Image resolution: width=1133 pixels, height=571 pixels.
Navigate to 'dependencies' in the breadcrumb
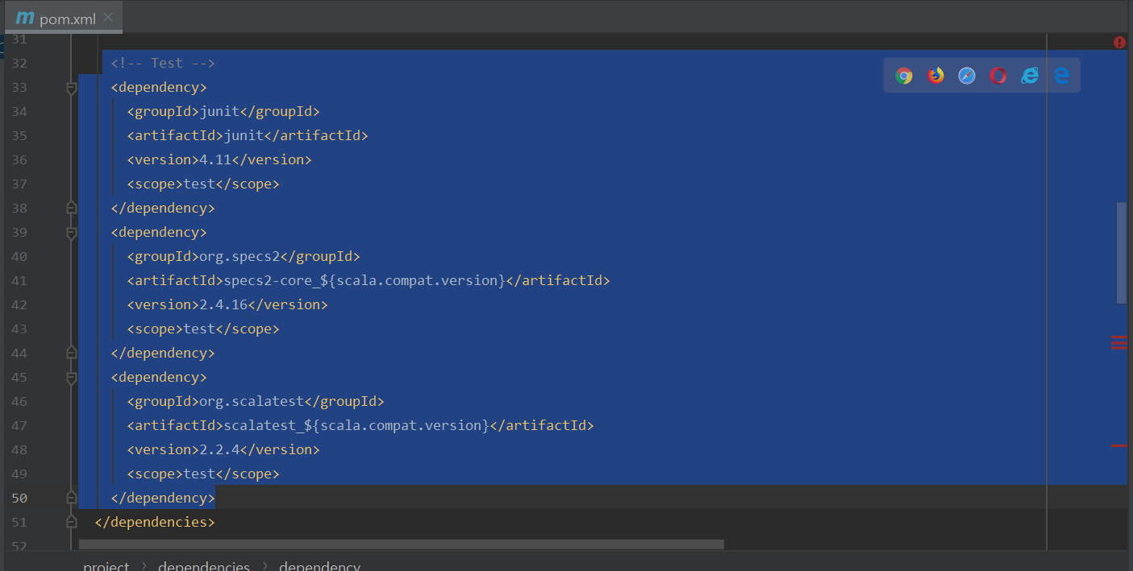pos(204,565)
